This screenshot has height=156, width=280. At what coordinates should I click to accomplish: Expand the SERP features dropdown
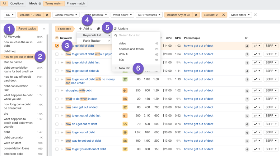pos(150,15)
